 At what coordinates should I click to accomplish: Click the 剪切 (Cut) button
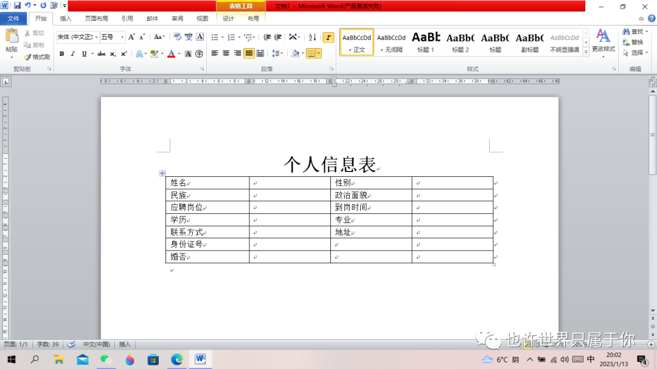click(34, 33)
